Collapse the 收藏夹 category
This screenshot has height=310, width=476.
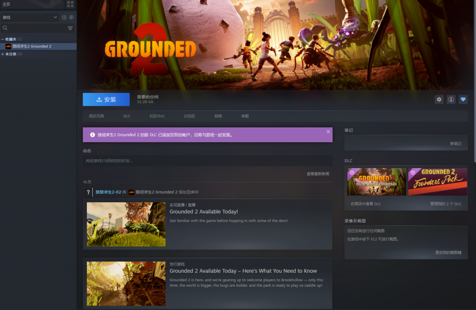[x=3, y=39]
